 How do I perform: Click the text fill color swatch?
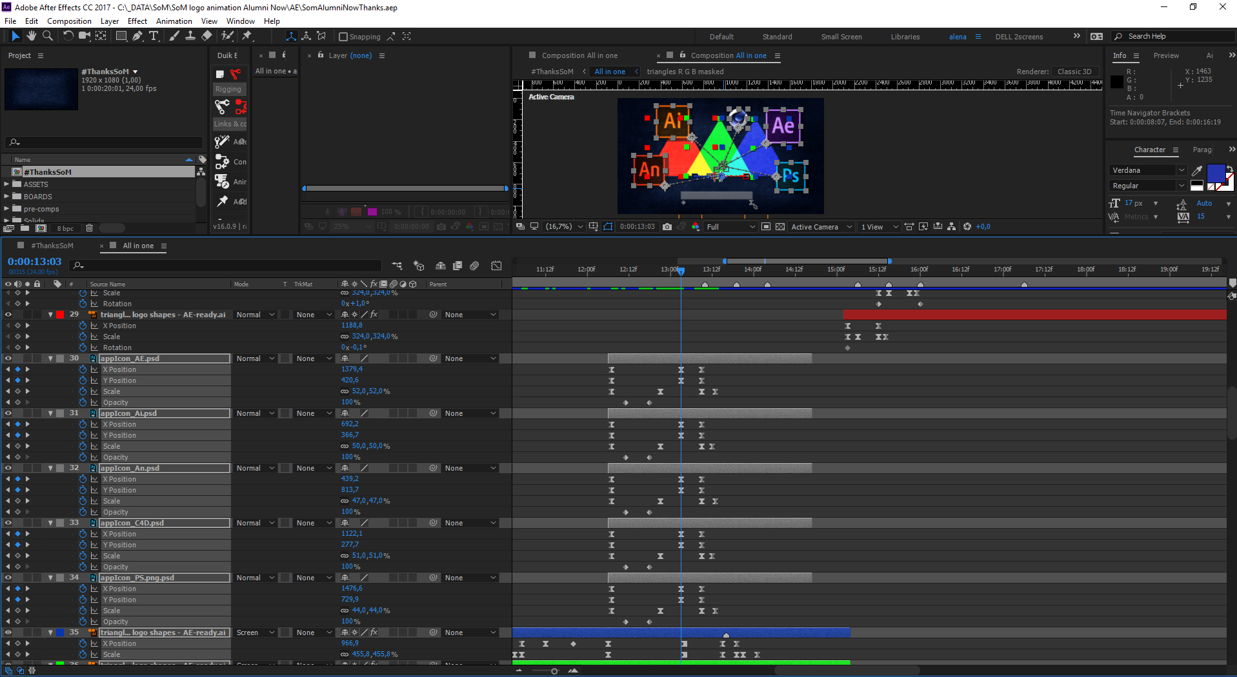pos(1216,173)
